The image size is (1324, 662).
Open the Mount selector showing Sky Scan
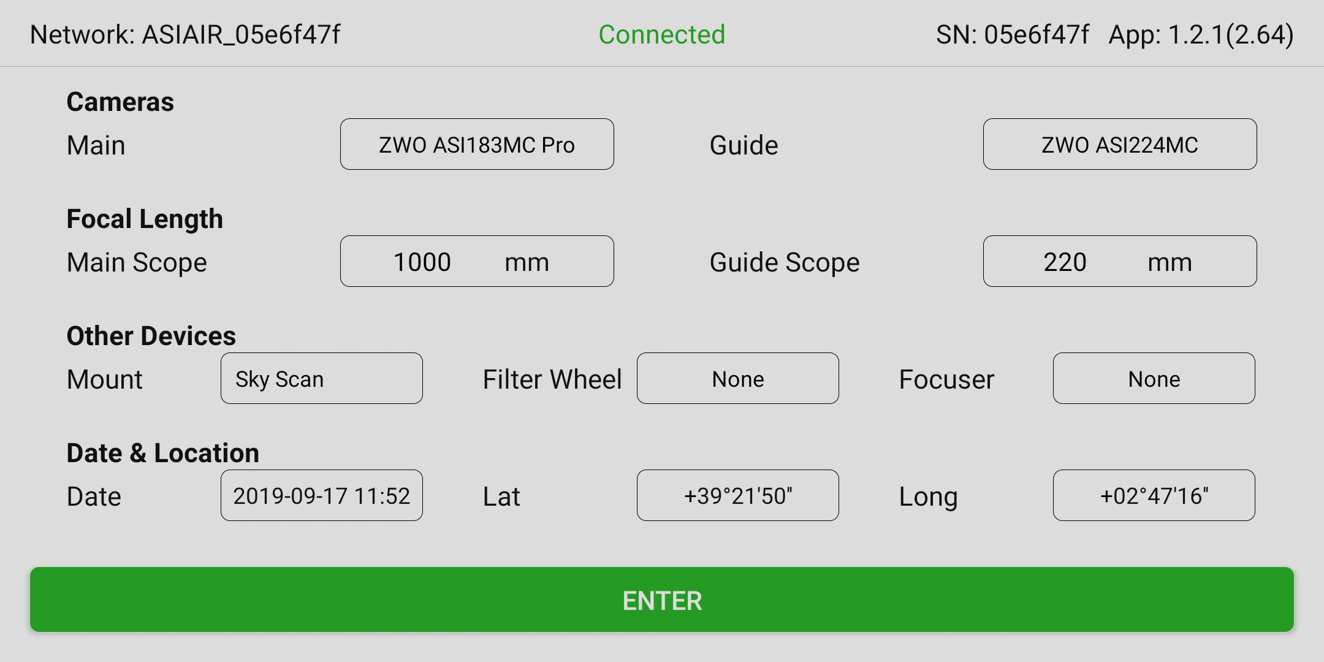coord(321,379)
